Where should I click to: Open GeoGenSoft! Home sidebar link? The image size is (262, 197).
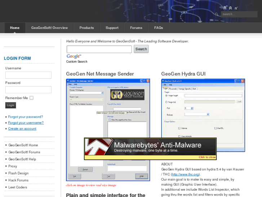click(x=23, y=145)
